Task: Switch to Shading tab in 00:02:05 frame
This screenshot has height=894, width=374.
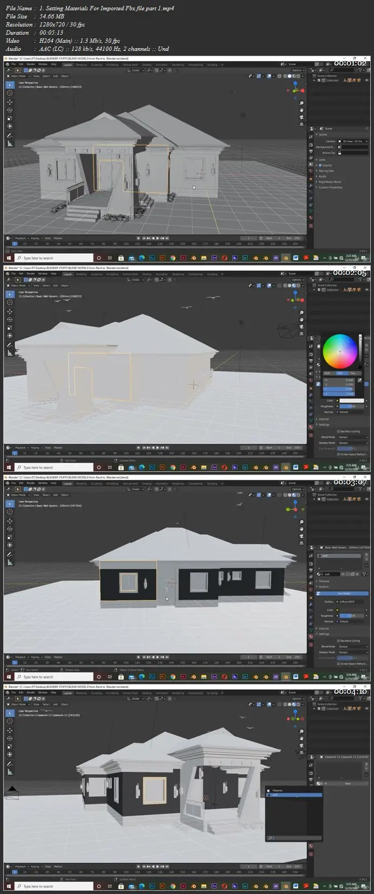Action: click(146, 274)
